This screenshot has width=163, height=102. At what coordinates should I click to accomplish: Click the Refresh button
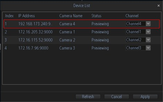[x=88, y=96]
